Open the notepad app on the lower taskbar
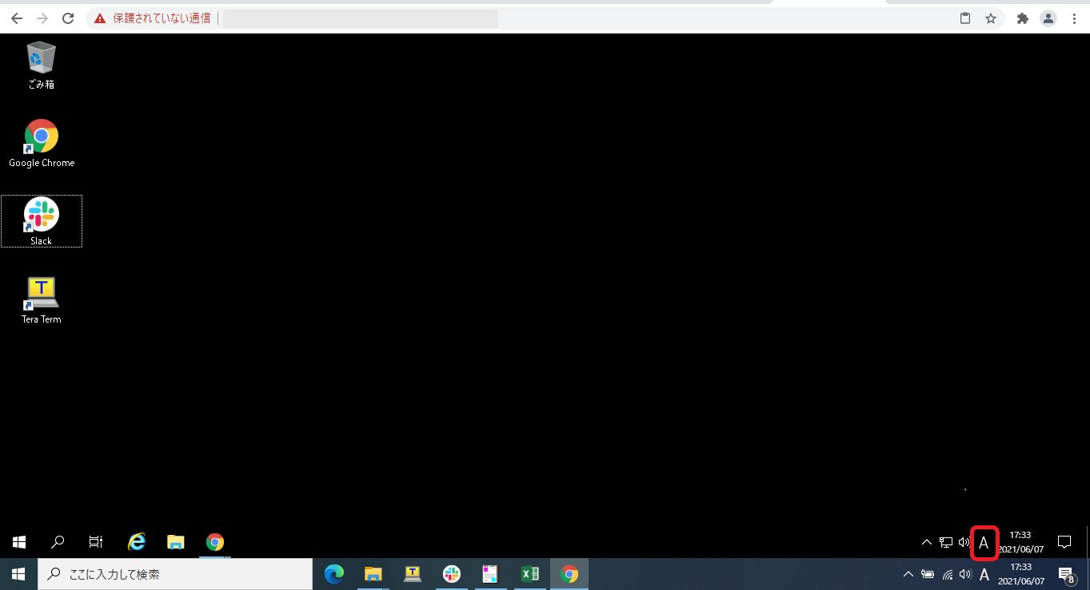The image size is (1090, 590). pos(490,574)
